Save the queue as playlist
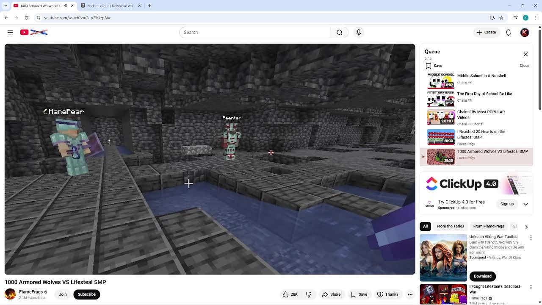The image size is (542, 305). (434, 66)
